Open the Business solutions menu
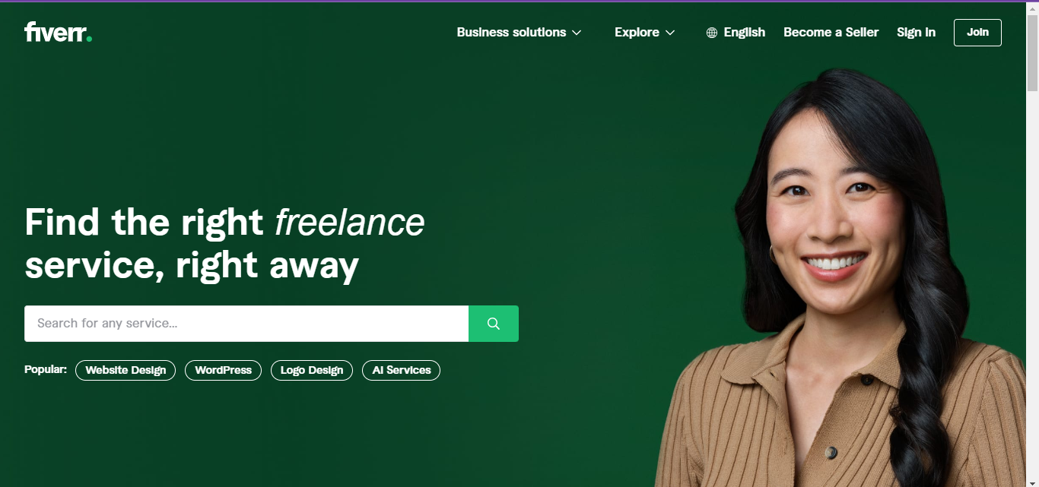Image resolution: width=1039 pixels, height=487 pixels. [519, 32]
